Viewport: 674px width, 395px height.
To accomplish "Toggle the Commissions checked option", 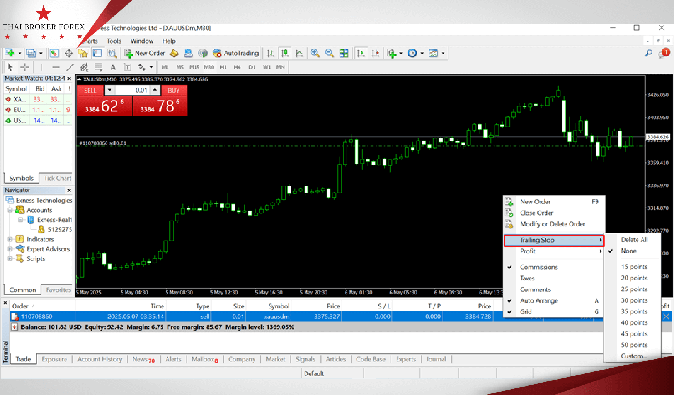I will click(x=554, y=267).
